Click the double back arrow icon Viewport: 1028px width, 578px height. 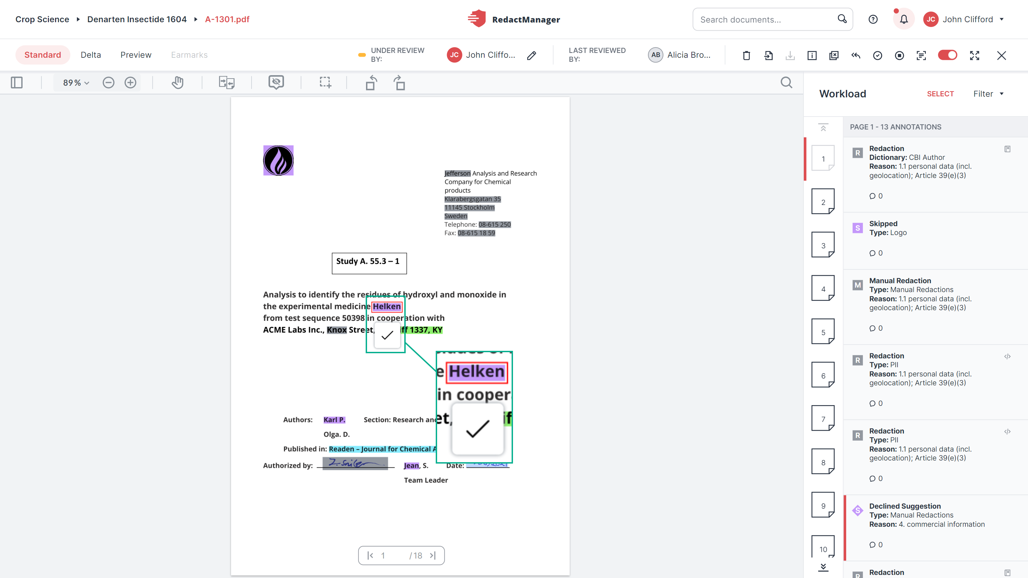point(856,55)
